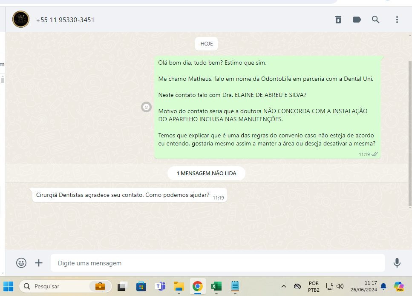Open the label tag icon
Image resolution: width=412 pixels, height=296 pixels.
pyautogui.click(x=357, y=20)
